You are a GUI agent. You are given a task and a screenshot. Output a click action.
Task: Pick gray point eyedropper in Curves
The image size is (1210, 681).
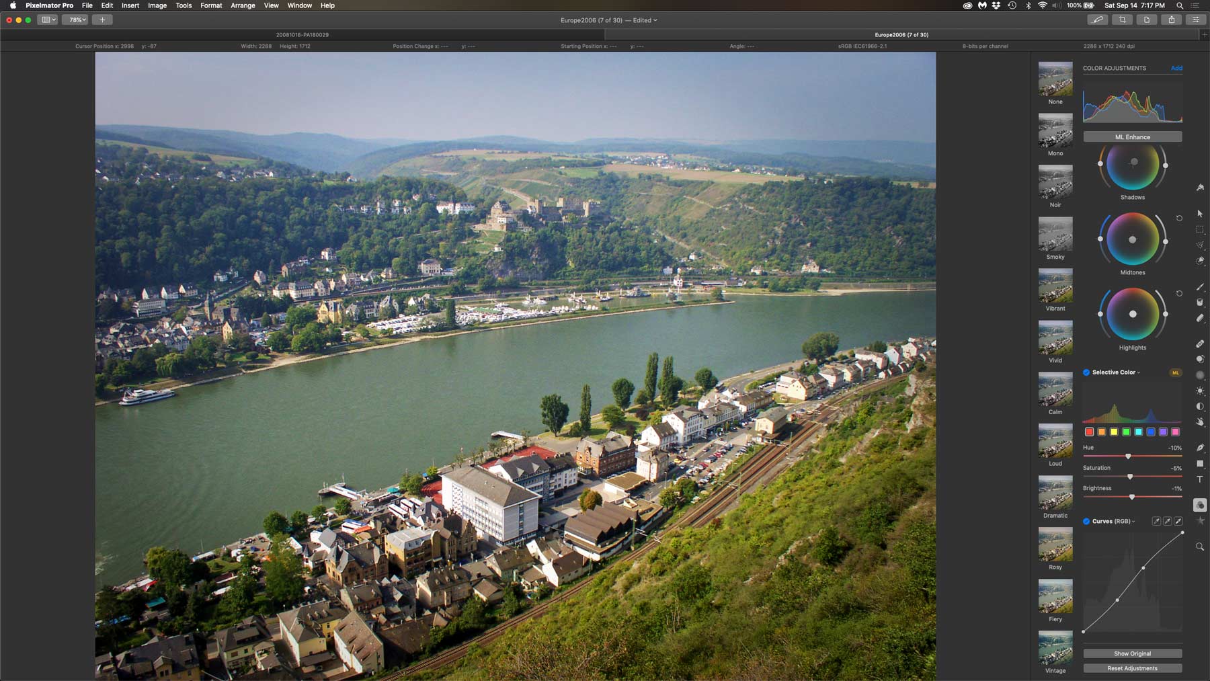click(1168, 521)
